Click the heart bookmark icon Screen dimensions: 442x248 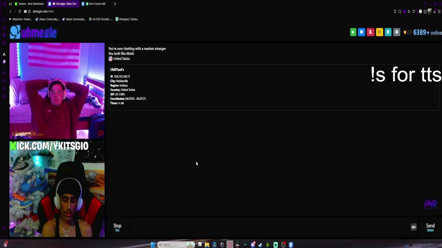coord(414,11)
